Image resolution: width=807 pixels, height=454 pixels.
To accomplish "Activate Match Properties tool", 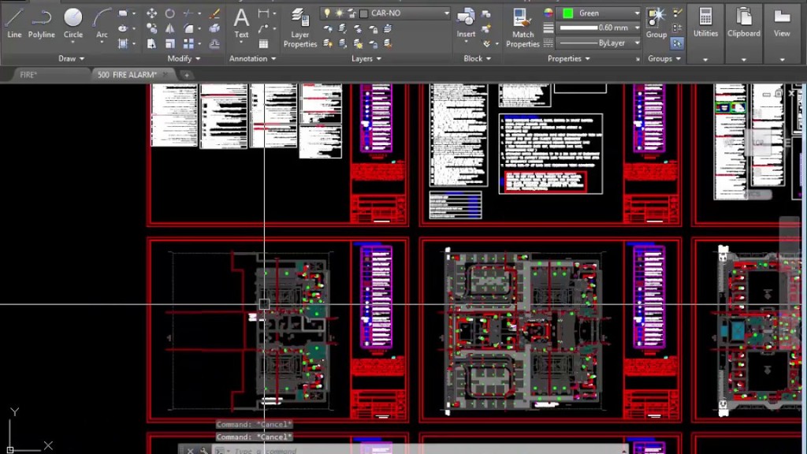I will click(x=523, y=28).
